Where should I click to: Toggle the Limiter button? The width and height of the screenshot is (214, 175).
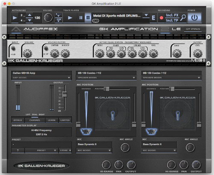click(x=65, y=120)
